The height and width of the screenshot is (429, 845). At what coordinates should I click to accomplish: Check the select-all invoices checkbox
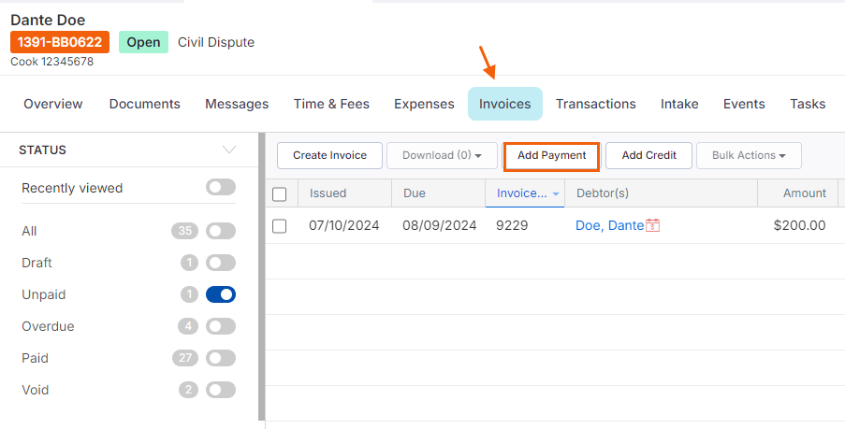(x=279, y=194)
